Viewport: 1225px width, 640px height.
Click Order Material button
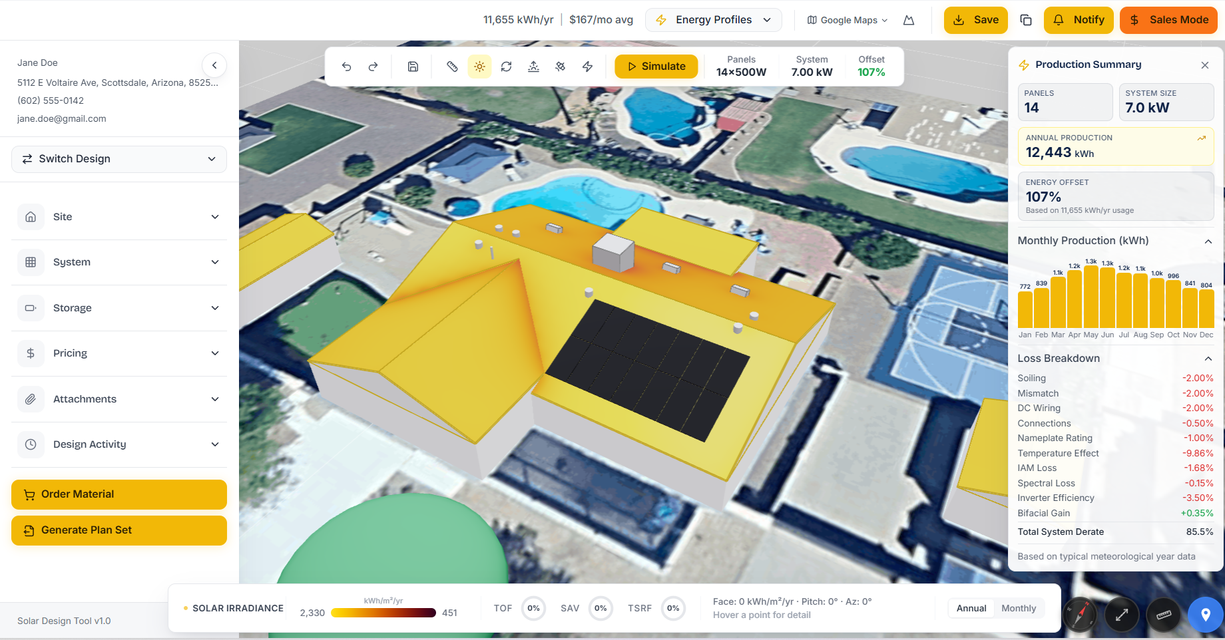[x=119, y=494]
